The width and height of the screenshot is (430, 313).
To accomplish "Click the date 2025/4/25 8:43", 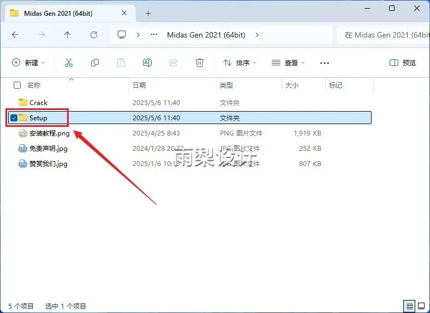I will 156,133.
